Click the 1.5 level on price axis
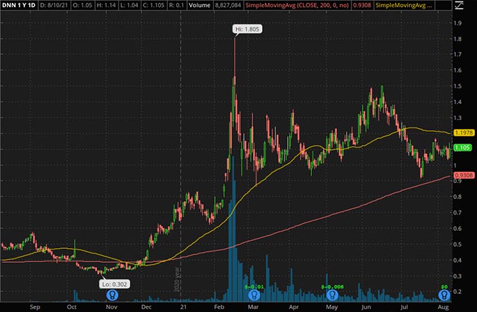 [x=457, y=86]
